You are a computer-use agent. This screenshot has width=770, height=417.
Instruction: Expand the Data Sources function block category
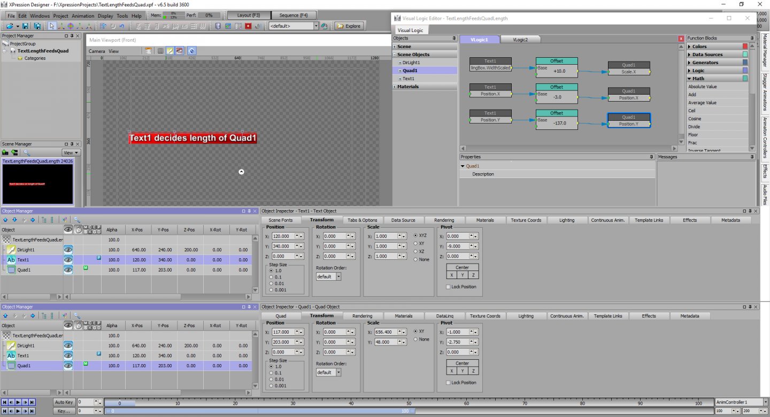(x=689, y=55)
